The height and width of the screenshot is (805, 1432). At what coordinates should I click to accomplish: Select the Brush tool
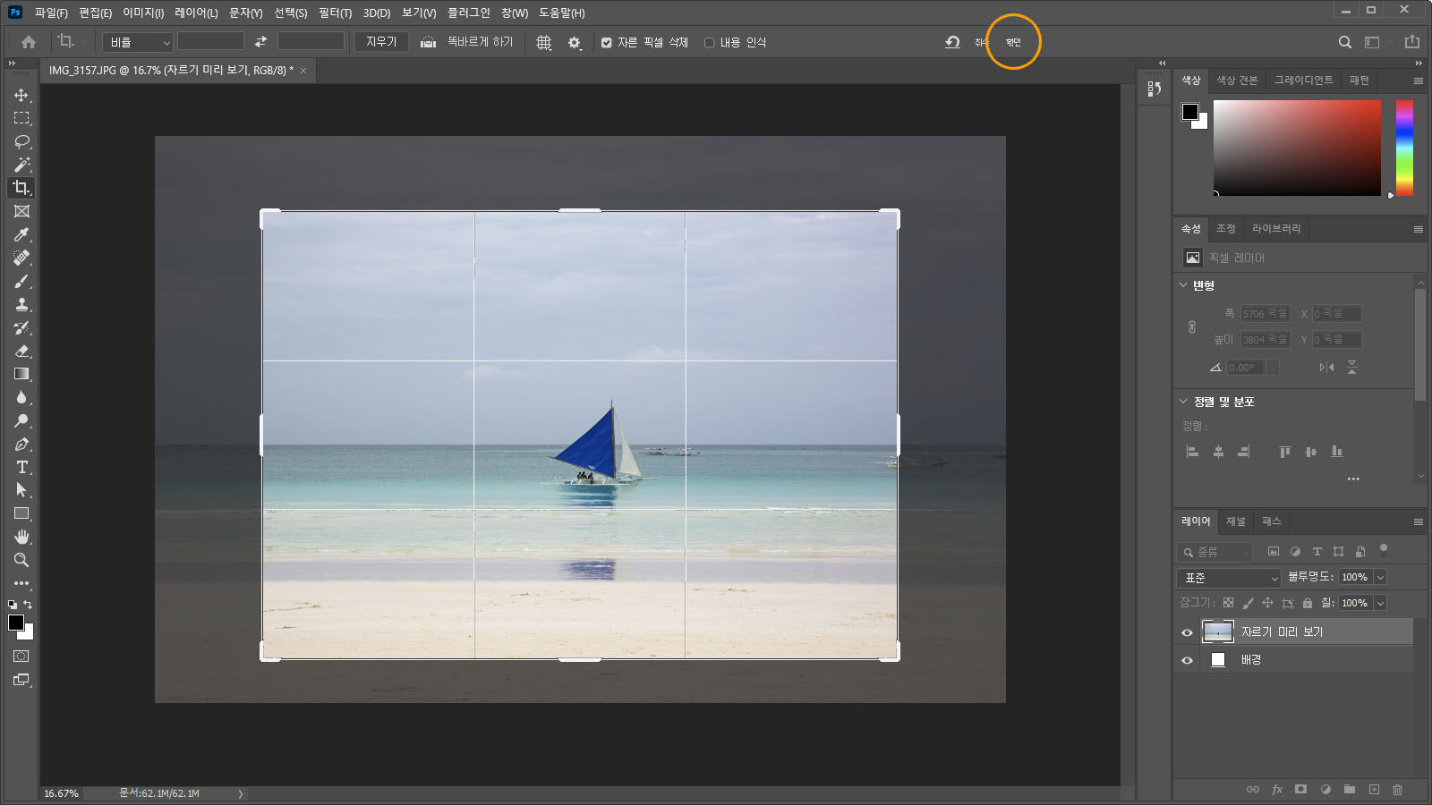point(21,281)
